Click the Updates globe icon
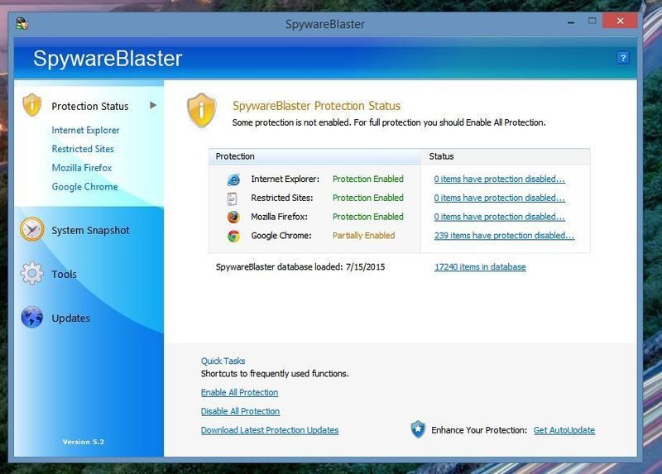The width and height of the screenshot is (662, 474). pos(32,318)
